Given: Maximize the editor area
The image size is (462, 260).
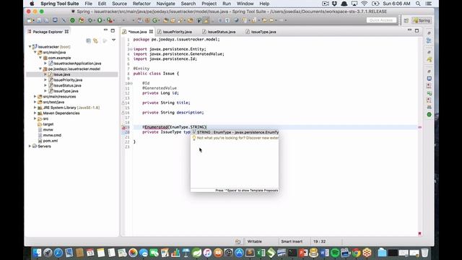Looking at the screenshot, I should [x=417, y=30].
